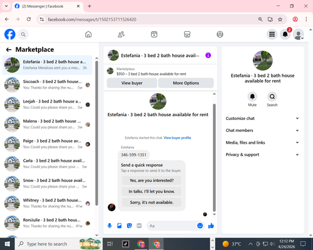This screenshot has width=313, height=250.
Task: Open the Paige conversation
Action: pos(47,144)
